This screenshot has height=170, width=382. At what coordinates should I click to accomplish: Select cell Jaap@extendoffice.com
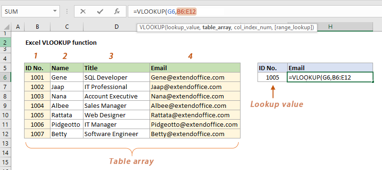tap(195, 87)
